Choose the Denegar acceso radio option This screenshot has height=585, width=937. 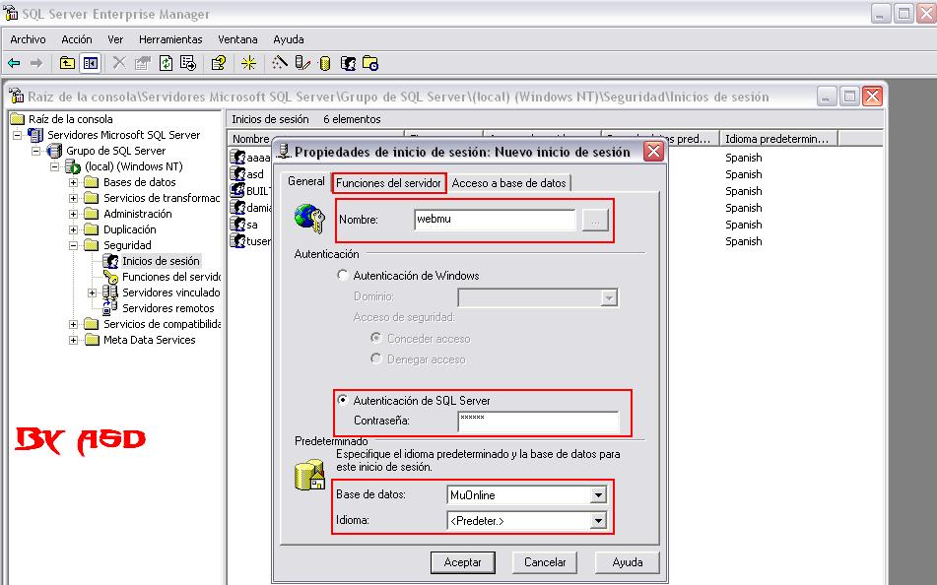[x=375, y=358]
